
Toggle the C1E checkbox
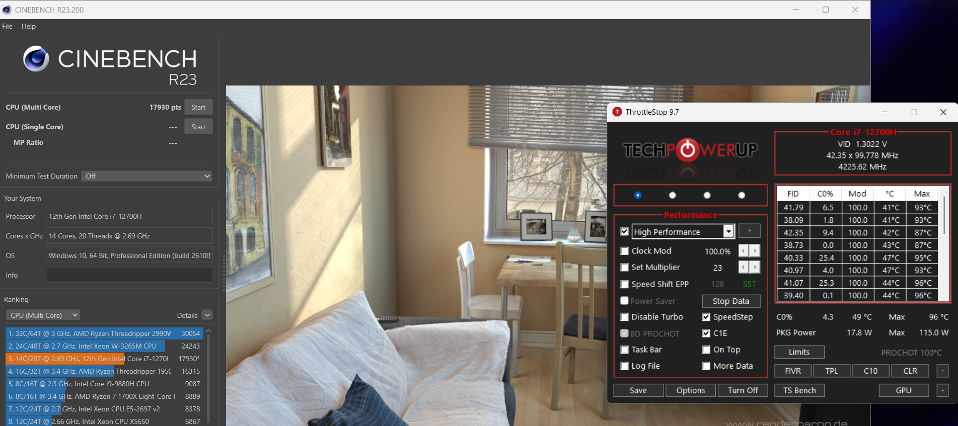point(706,333)
